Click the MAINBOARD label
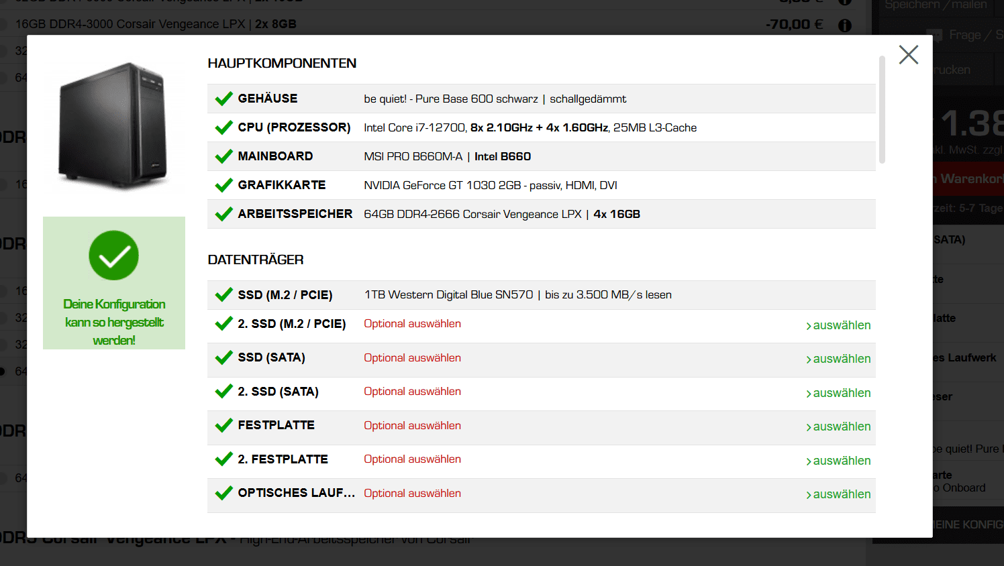Viewport: 1004px width, 566px height. 275,156
